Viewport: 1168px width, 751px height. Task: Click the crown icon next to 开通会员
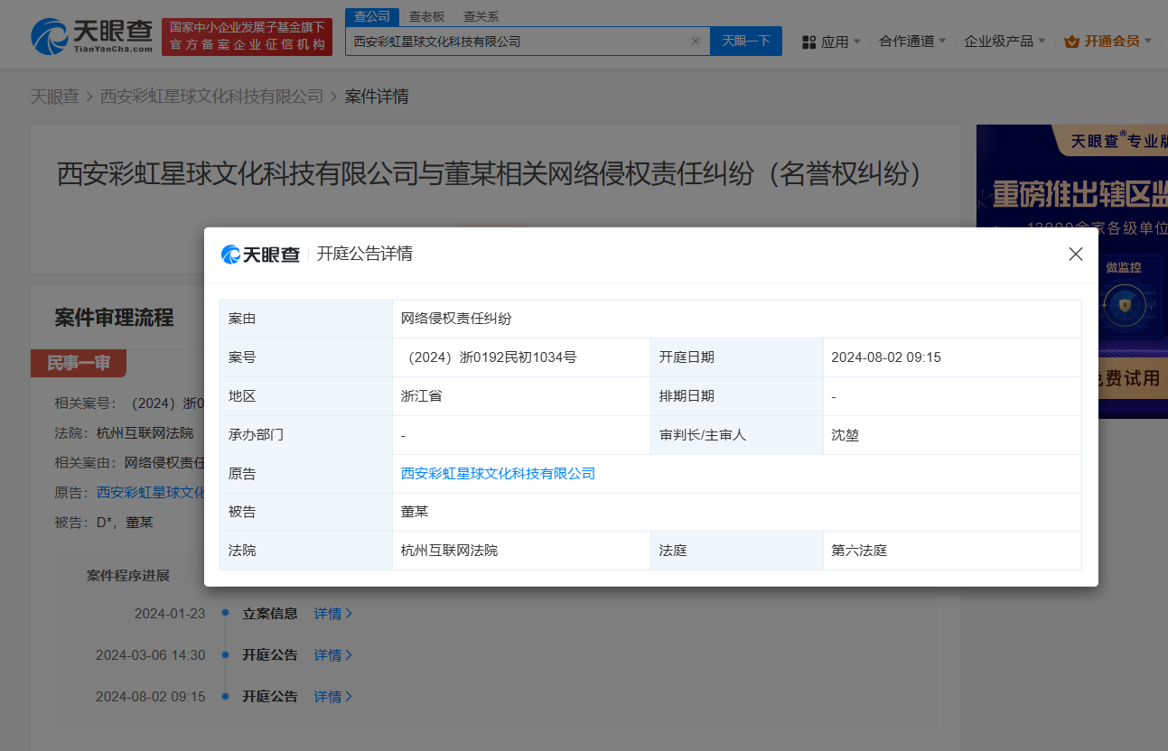coord(1072,42)
